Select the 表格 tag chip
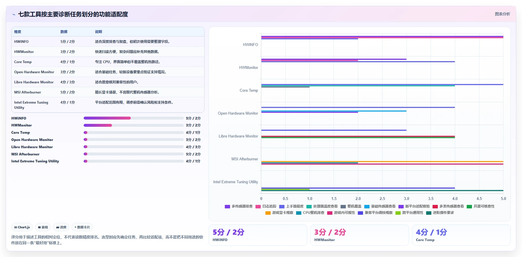The height and width of the screenshot is (257, 522). tap(43, 227)
